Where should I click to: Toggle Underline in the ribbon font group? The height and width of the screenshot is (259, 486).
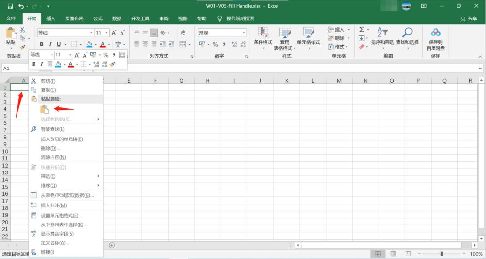59,44
